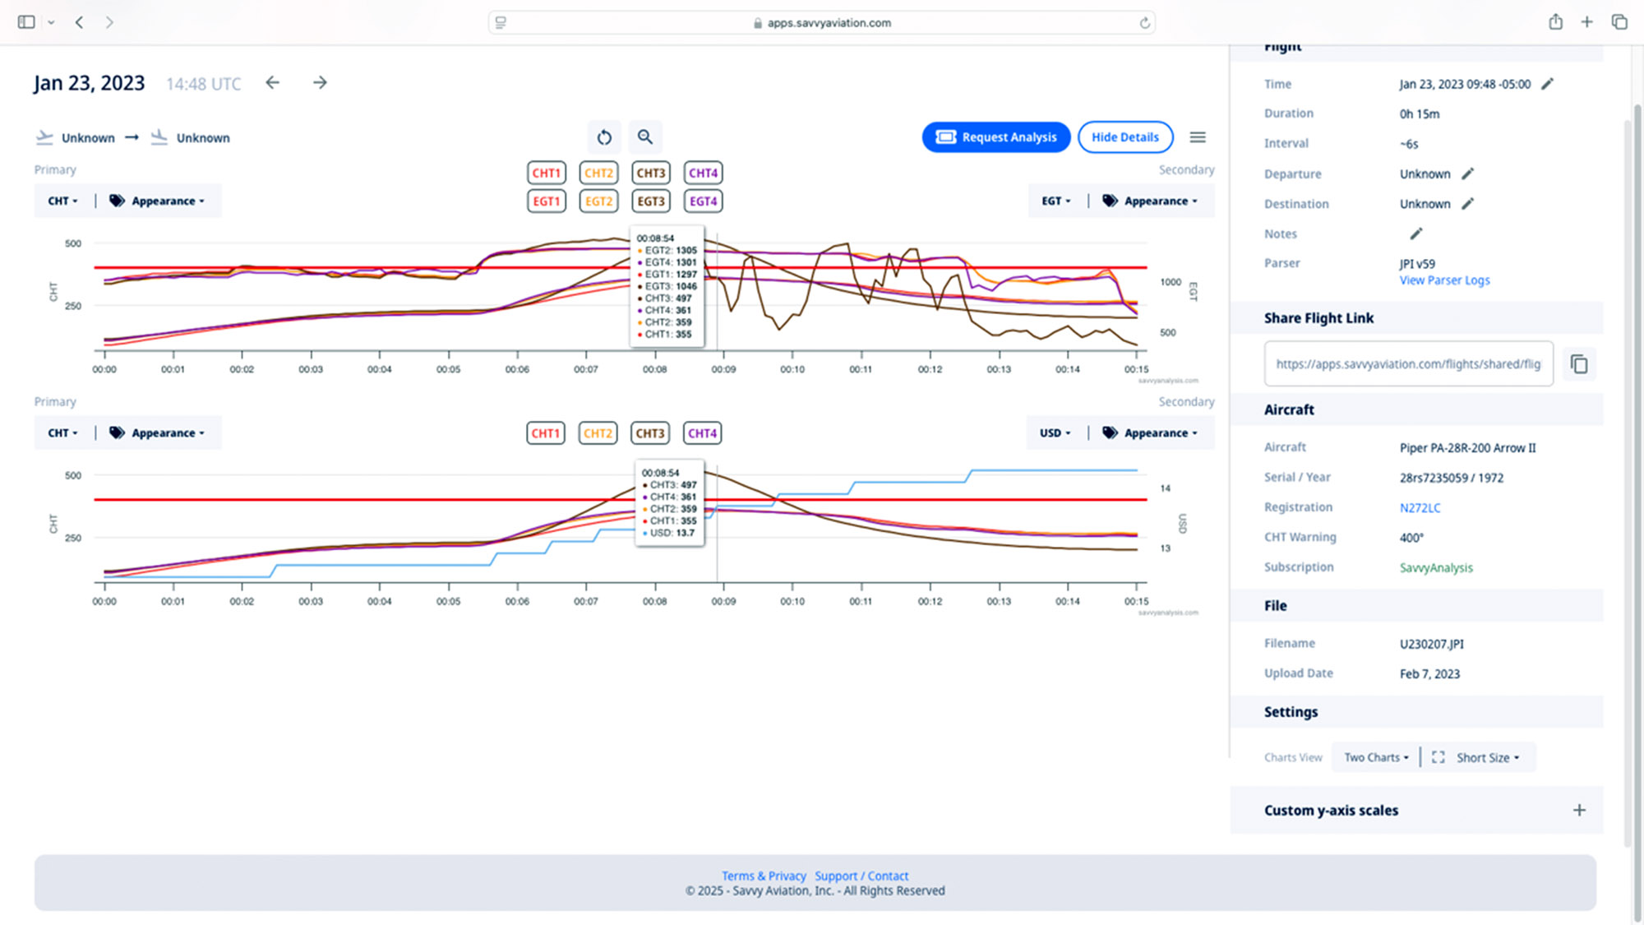This screenshot has width=1644, height=925.
Task: Toggle CHT1 series in top chart
Action: click(546, 173)
